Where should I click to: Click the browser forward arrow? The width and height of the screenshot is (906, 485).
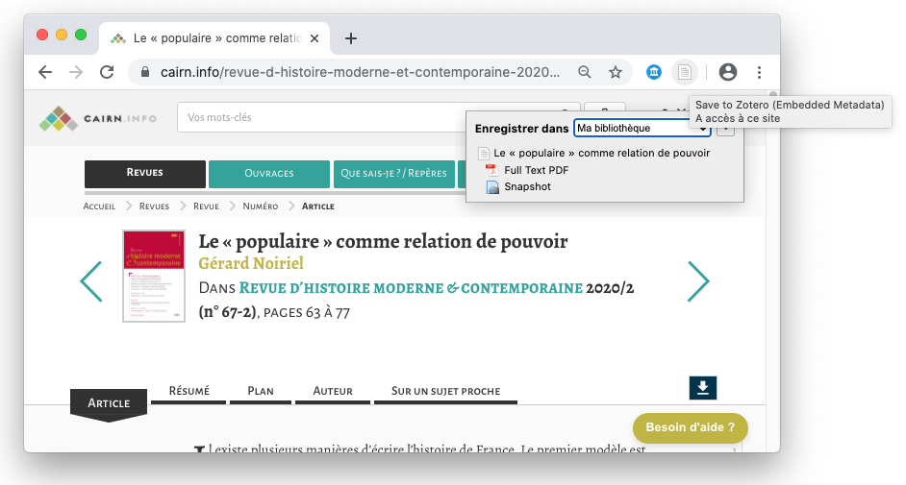pyautogui.click(x=76, y=72)
